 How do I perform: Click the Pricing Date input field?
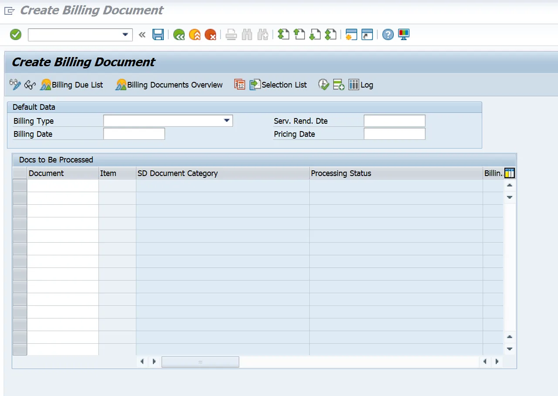pos(394,134)
